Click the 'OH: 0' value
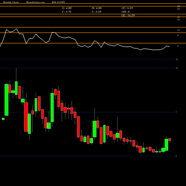This screenshot has height=186, width=186. click(125, 12)
